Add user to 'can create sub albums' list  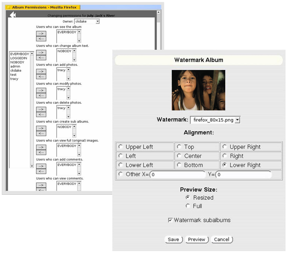[x=41, y=128]
